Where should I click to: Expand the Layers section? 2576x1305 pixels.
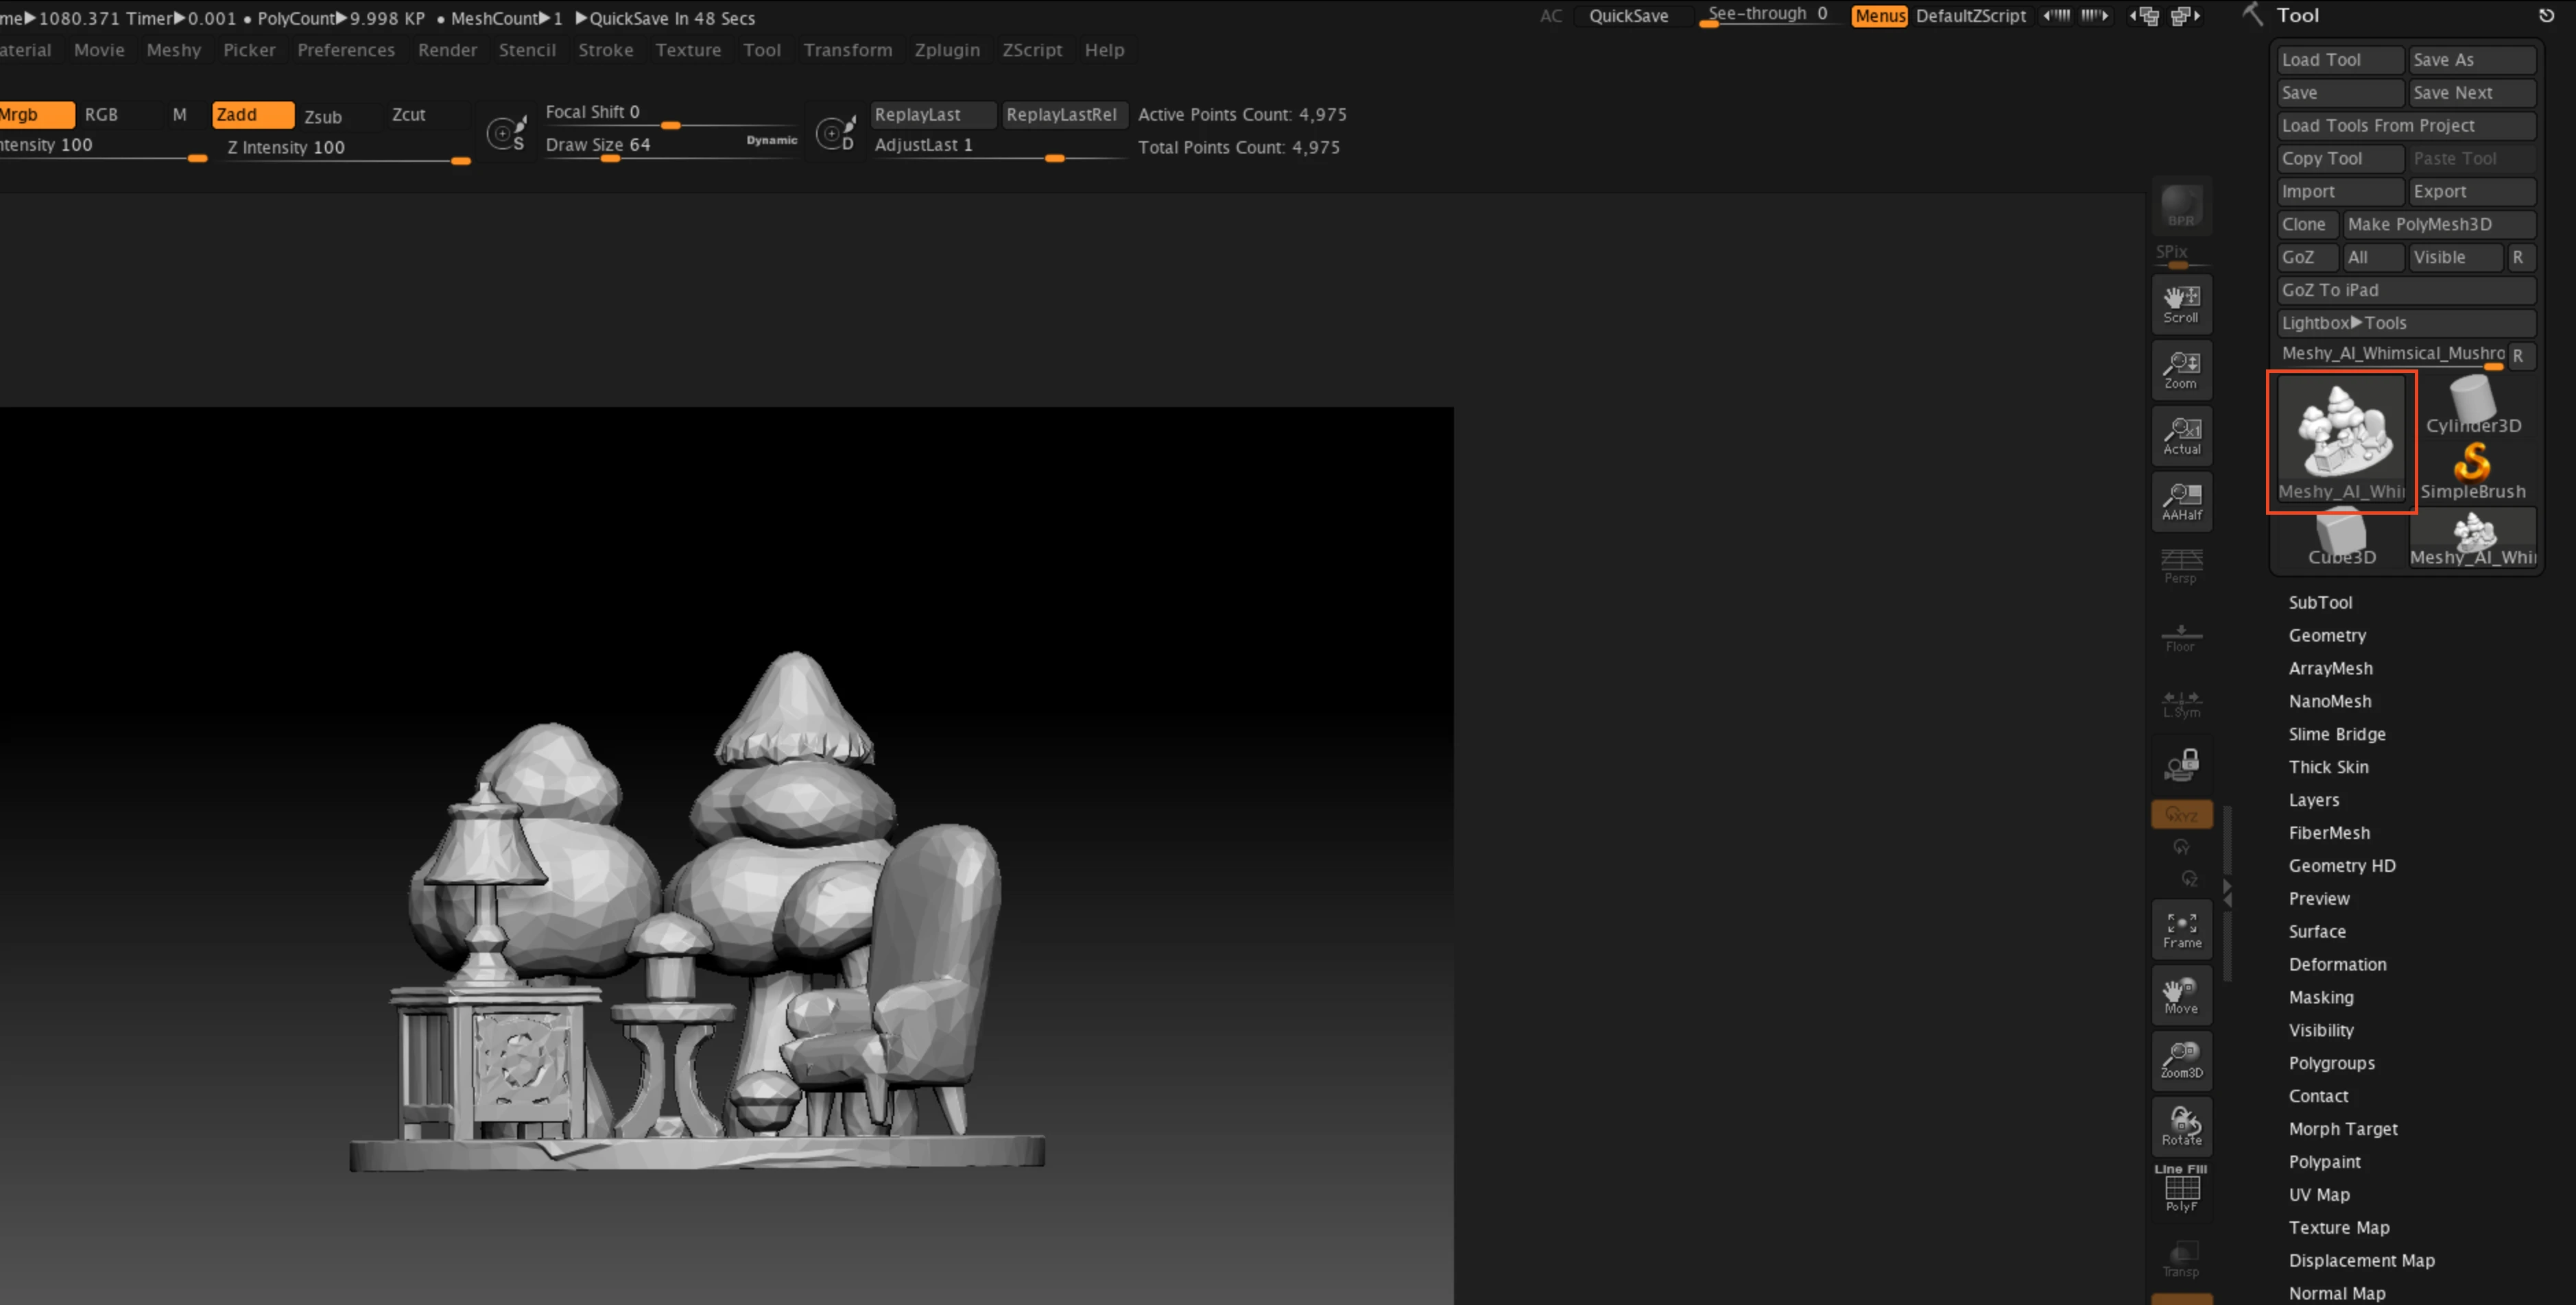coord(2313,801)
